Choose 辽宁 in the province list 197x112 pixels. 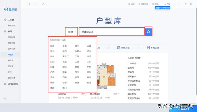[89, 51]
